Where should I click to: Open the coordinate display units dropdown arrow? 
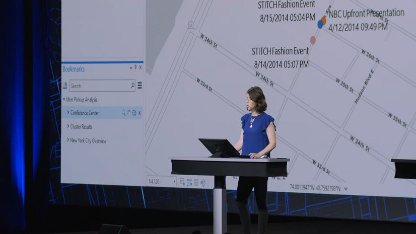(x=345, y=189)
